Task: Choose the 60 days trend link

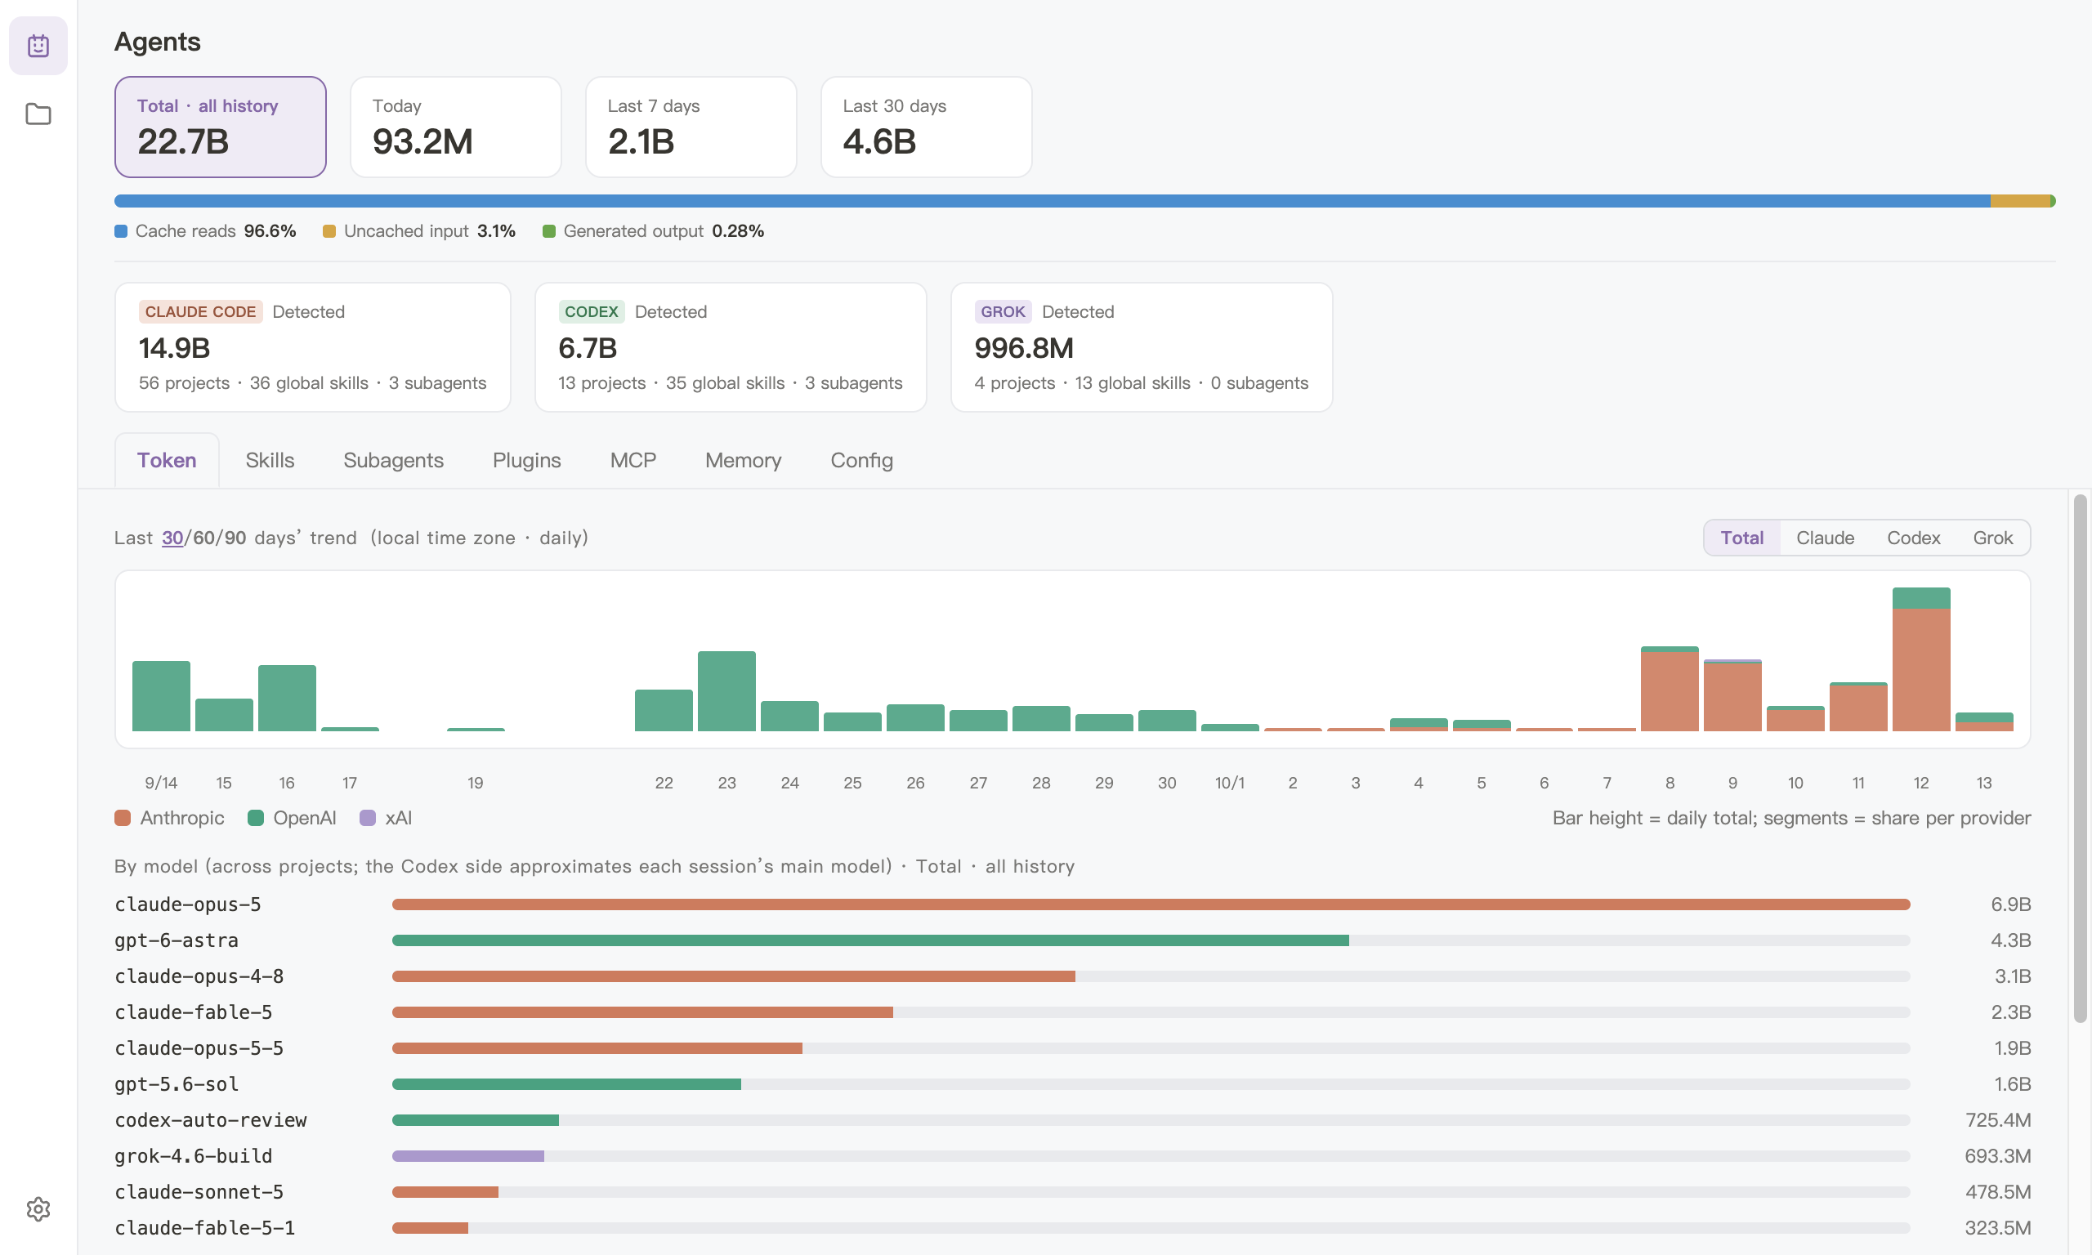Action: [x=203, y=538]
